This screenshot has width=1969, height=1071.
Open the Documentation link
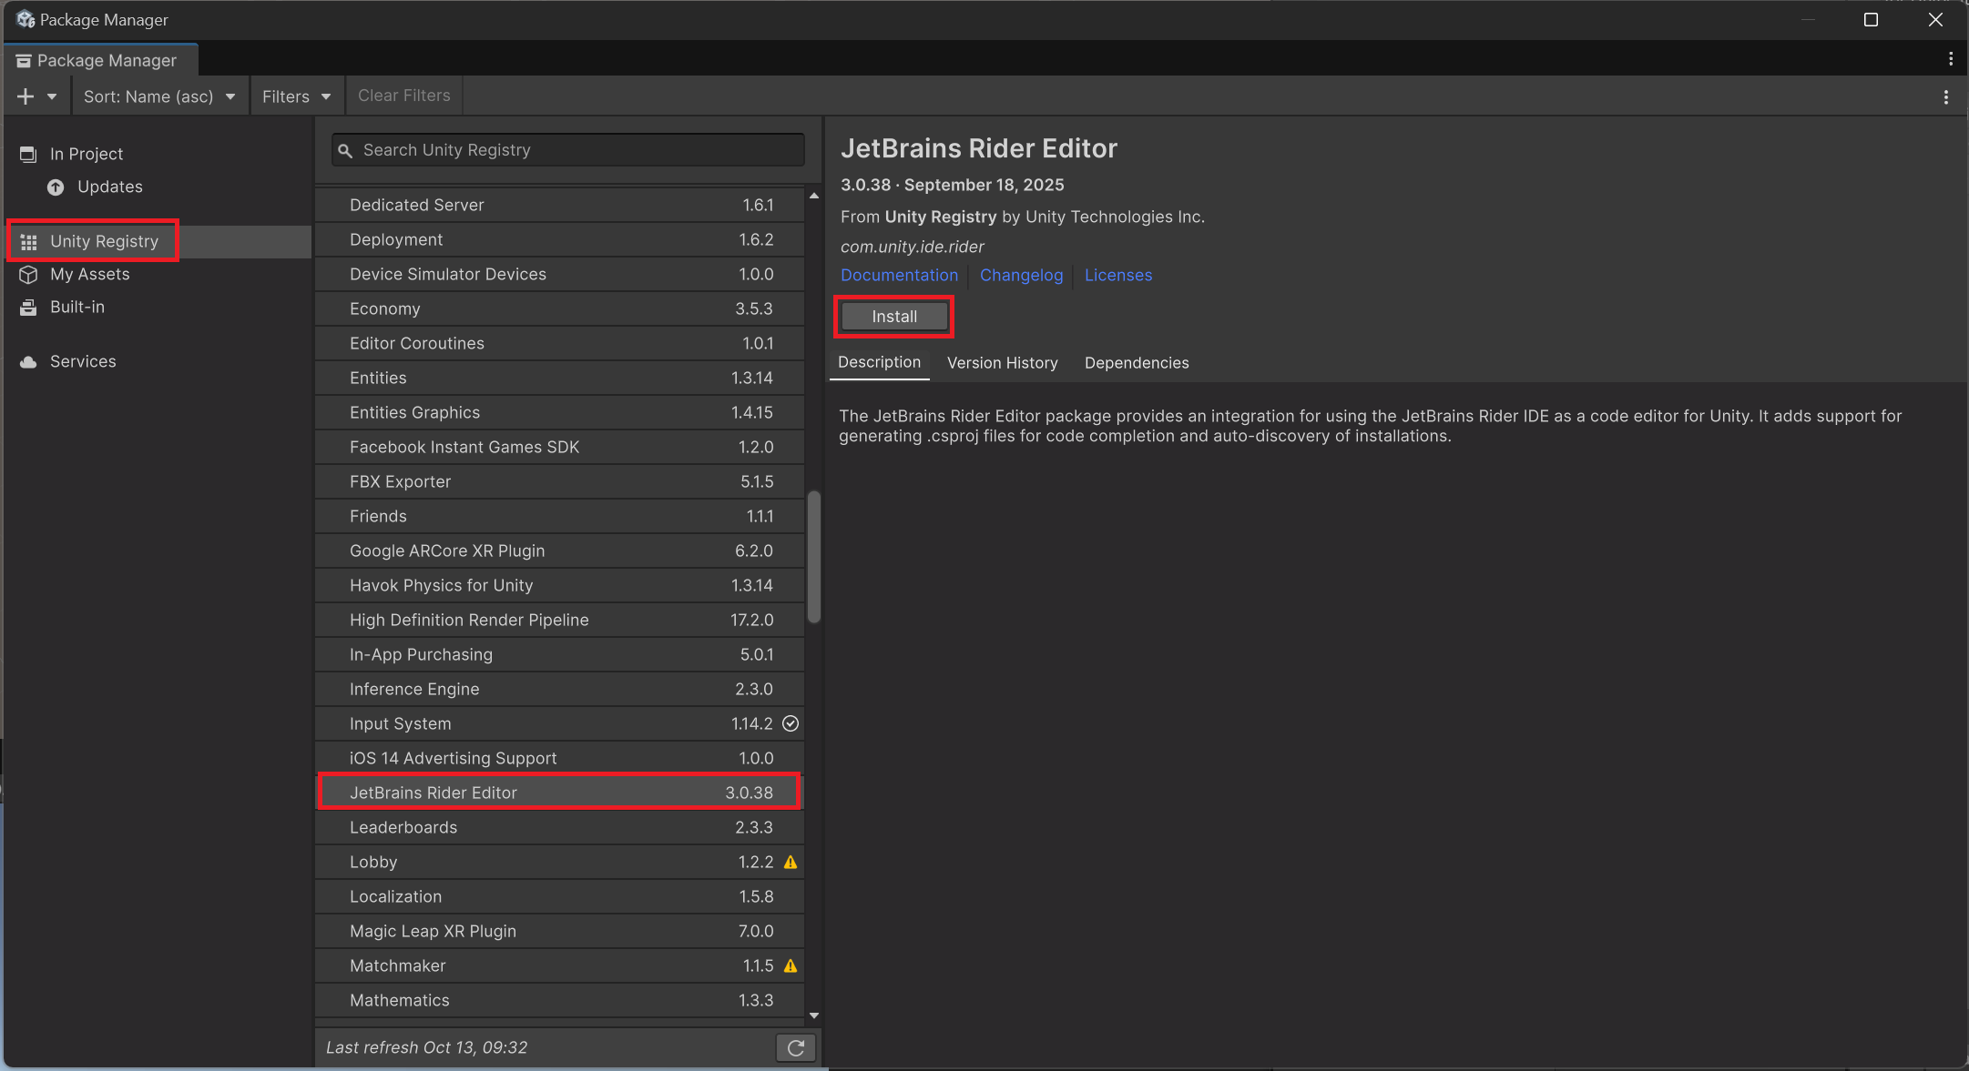(899, 275)
